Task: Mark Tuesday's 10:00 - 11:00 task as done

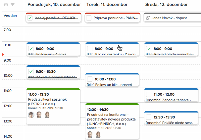Action: pyautogui.click(x=89, y=79)
